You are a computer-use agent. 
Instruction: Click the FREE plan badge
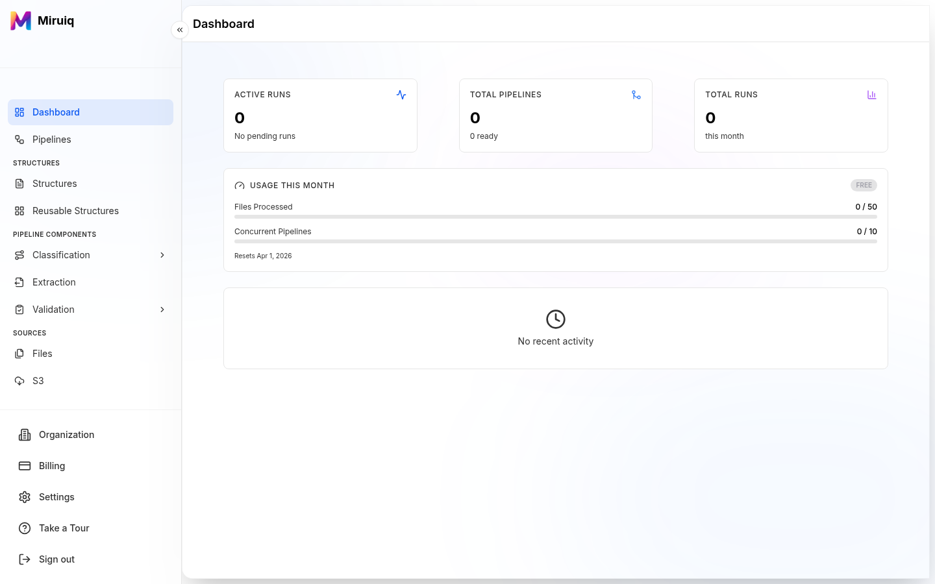point(864,186)
